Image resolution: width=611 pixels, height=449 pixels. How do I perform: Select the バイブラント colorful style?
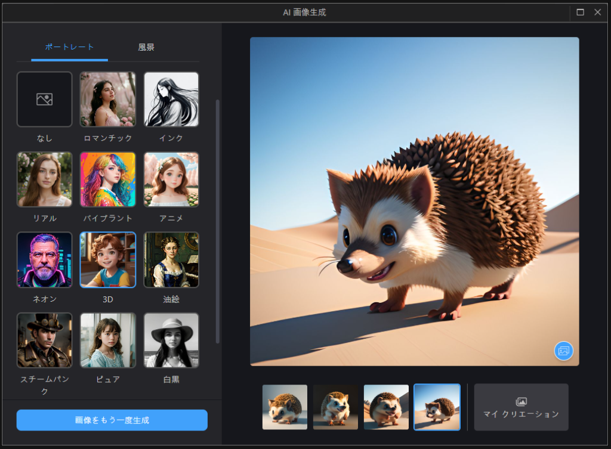pos(108,179)
